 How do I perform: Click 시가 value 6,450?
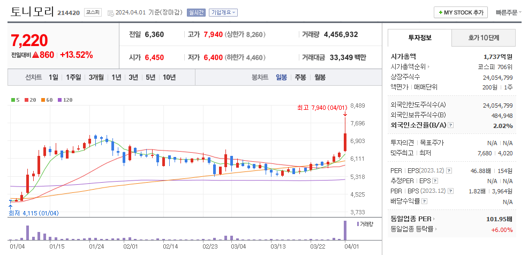pos(154,58)
